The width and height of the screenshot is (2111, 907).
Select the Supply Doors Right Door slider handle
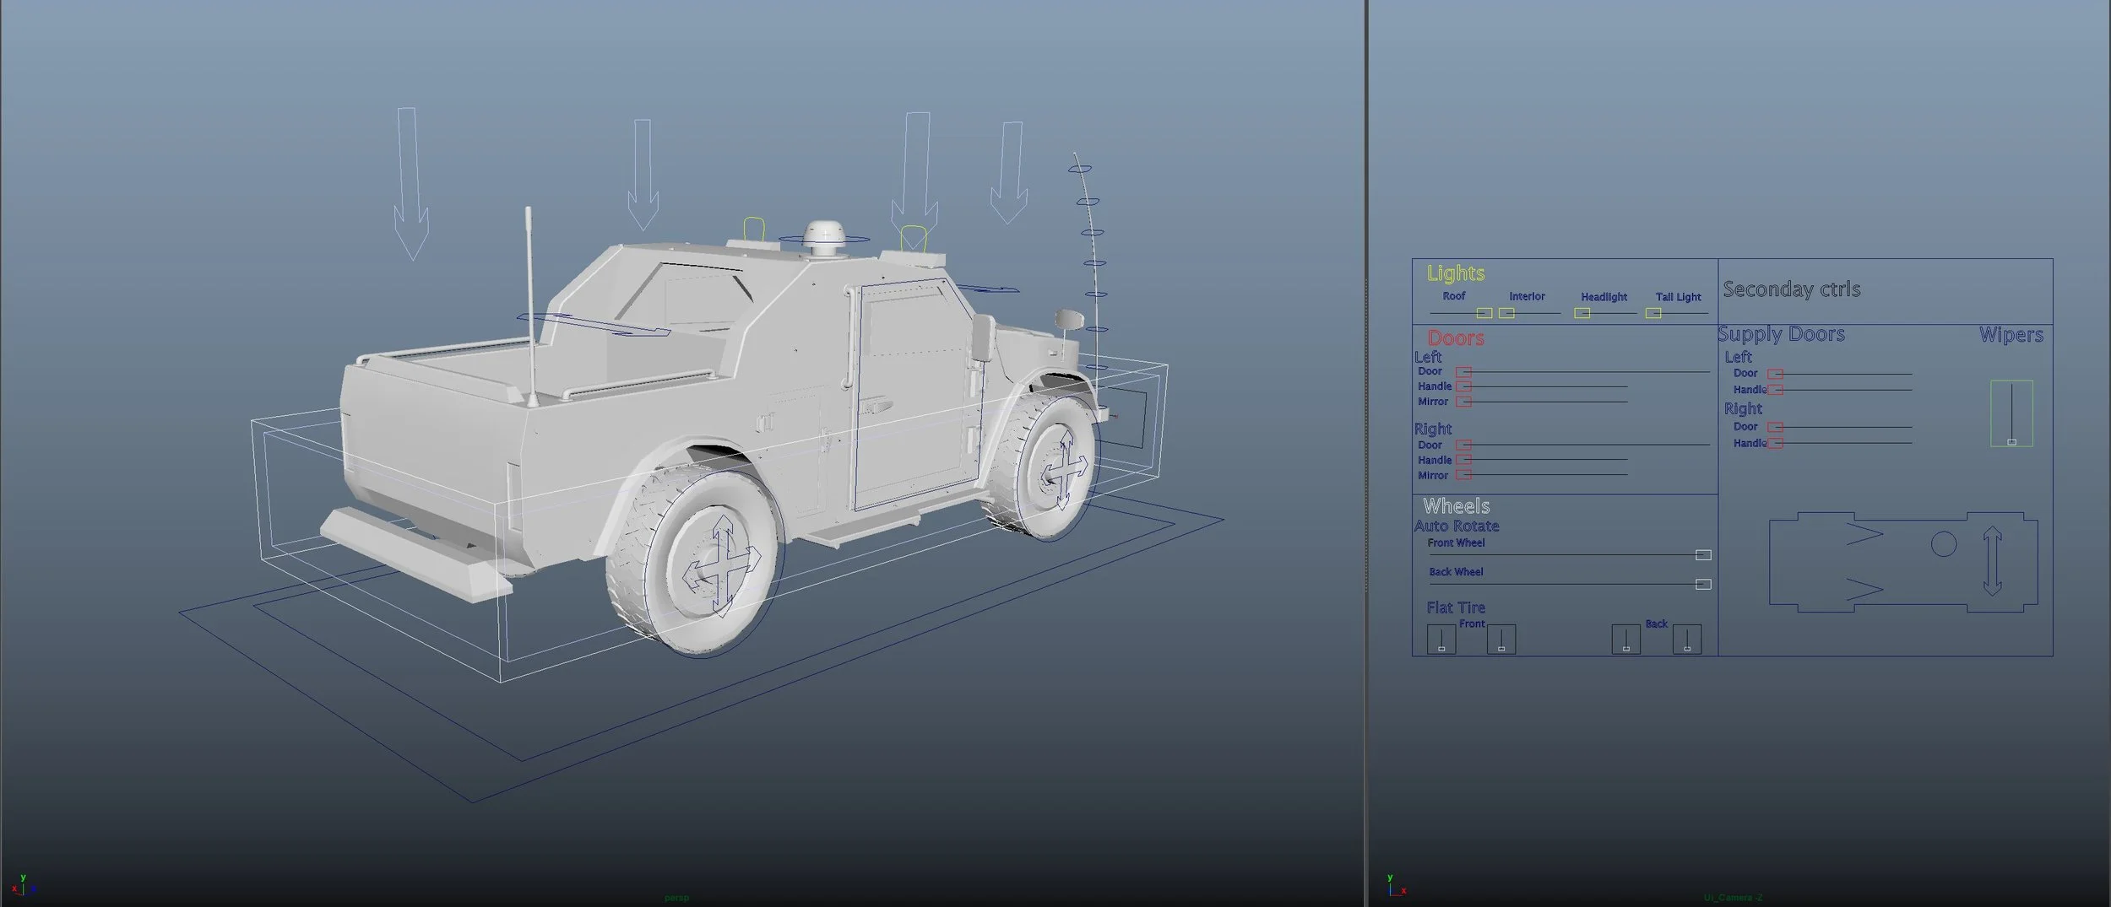[x=1775, y=427]
